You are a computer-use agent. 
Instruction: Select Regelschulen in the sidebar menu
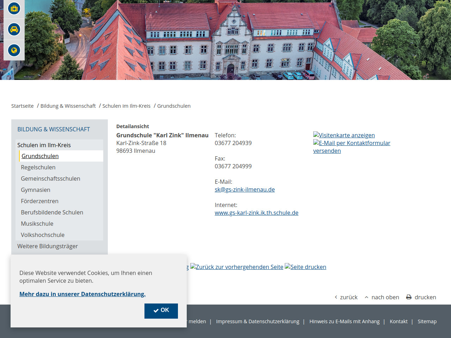38,167
